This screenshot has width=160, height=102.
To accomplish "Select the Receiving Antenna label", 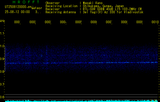I will [x=61, y=12].
